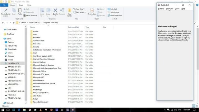
Task: Click the Cut scissors icon
Action: [25, 9]
